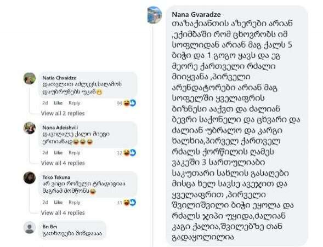Open Natia Chxaidze's profile picture
This screenshot has height=247, width=323.
[x=30, y=78]
